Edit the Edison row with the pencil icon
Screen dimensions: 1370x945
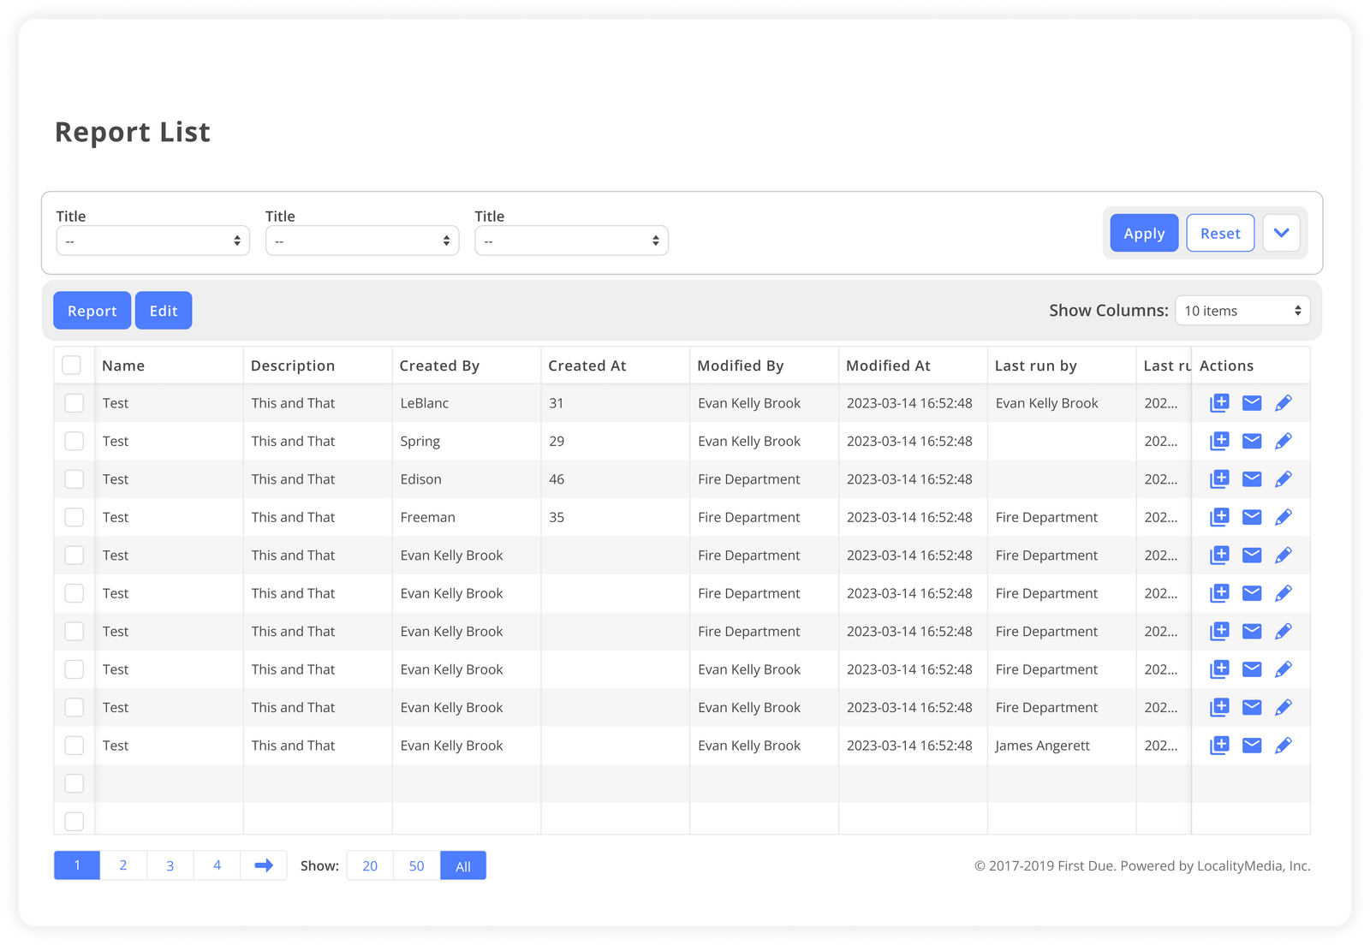point(1283,479)
